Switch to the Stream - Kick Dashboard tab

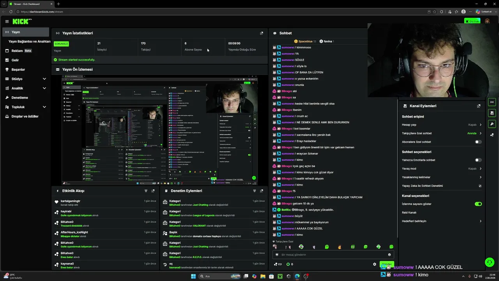[30, 4]
